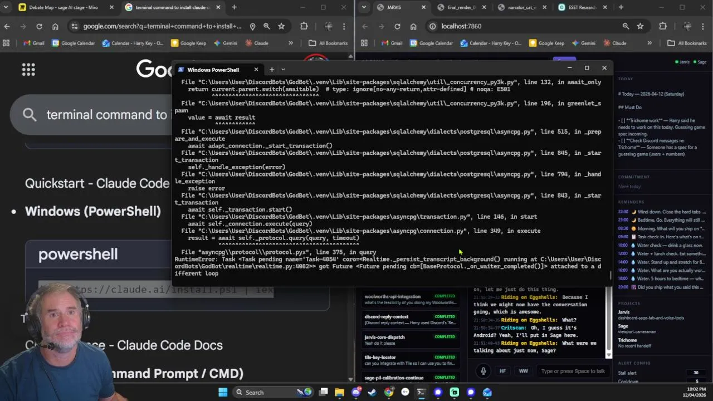713x401 pixels.
Task: Open Google apps grid on search page
Action: pos(28,70)
